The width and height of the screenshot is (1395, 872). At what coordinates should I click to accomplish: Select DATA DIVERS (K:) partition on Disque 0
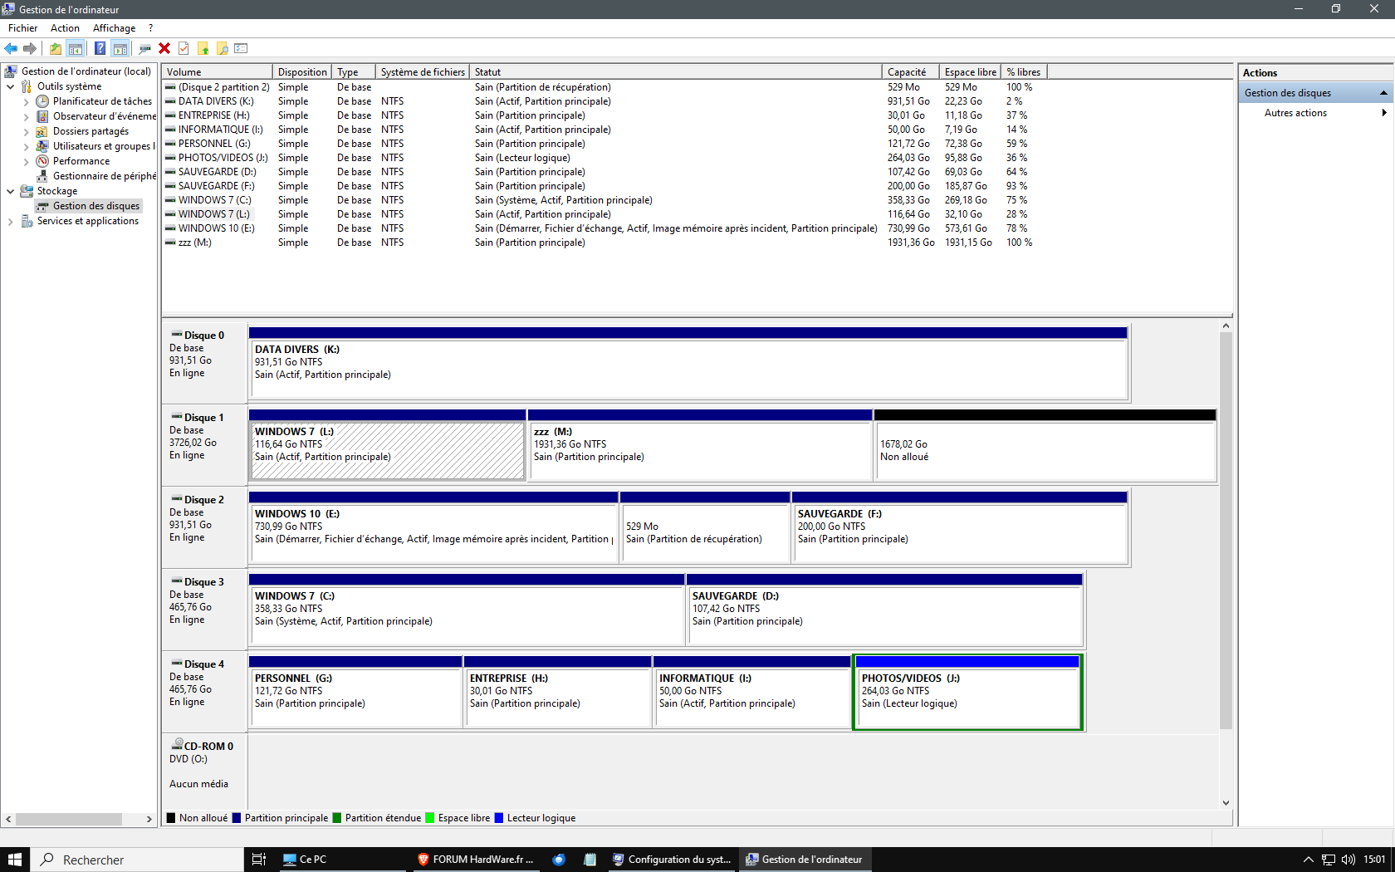pyautogui.click(x=688, y=363)
